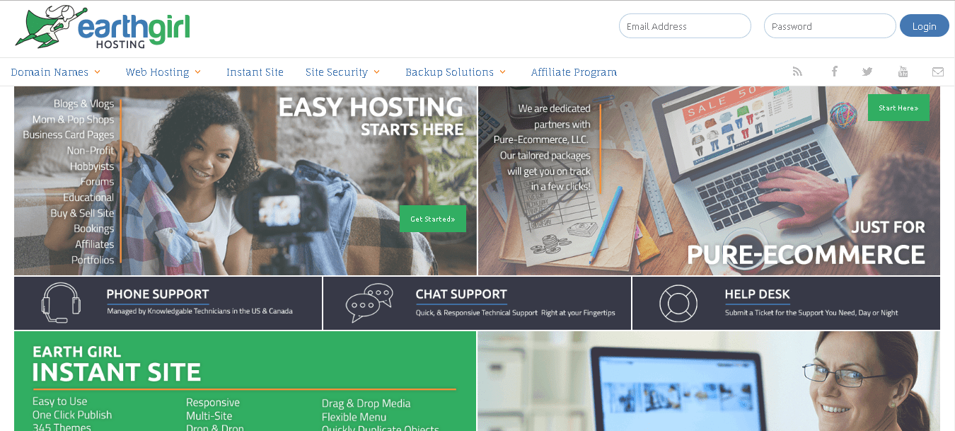Open the Site Security dropdown

tap(343, 72)
